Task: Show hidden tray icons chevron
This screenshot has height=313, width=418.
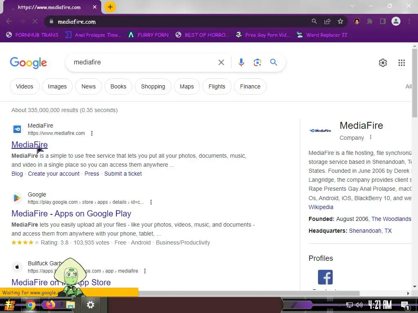Action: pos(339,305)
